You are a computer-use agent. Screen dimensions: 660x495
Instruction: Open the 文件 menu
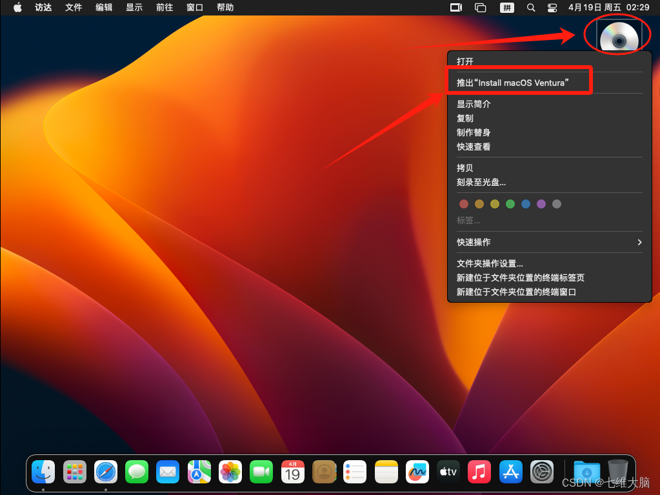click(x=74, y=8)
